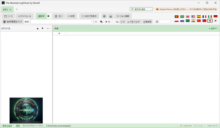Screen dimensions: 220x128
Task: Open the 履歴 history link
Action: pyautogui.click(x=18, y=126)
